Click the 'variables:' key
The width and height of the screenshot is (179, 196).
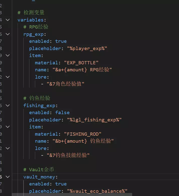32,20
